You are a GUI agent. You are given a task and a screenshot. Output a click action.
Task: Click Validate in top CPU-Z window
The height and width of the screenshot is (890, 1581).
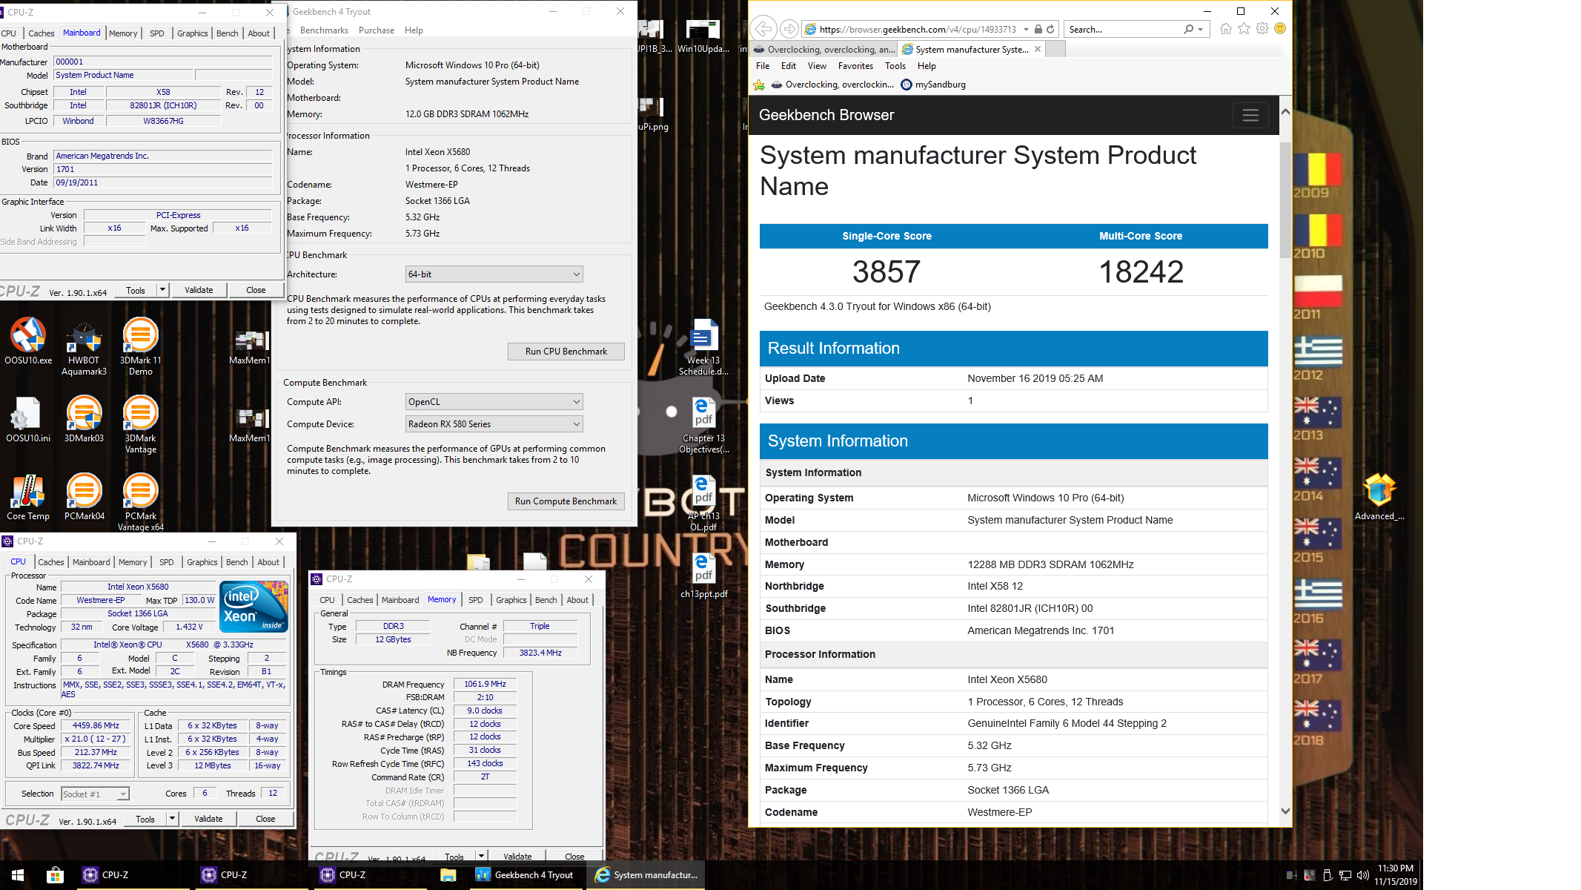click(199, 290)
